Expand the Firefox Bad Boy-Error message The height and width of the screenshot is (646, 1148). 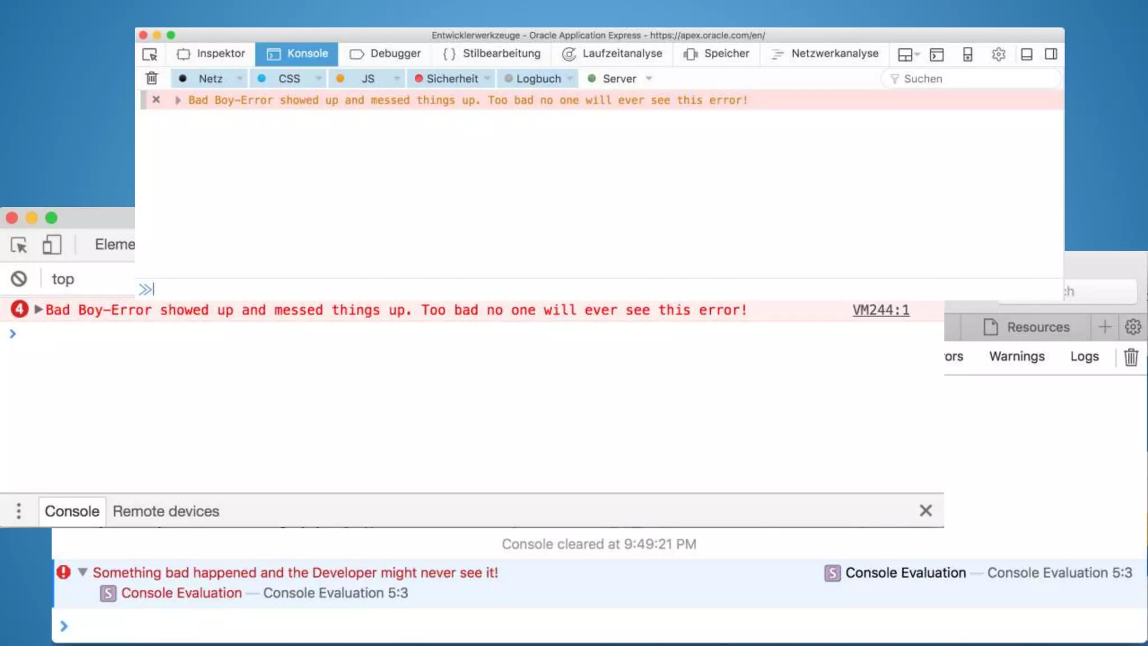coord(178,100)
